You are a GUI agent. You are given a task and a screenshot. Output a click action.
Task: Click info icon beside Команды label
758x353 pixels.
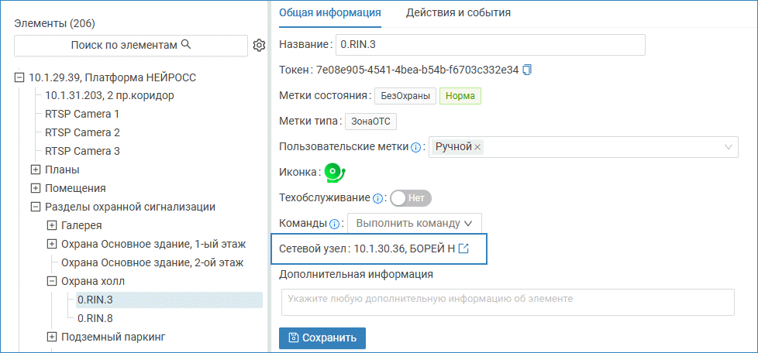(x=335, y=224)
